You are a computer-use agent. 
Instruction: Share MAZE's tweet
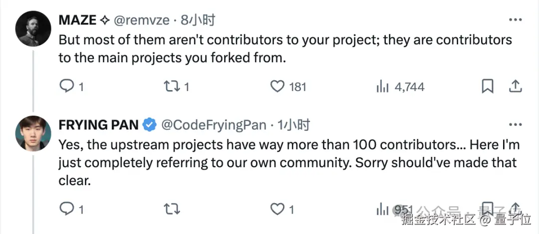tap(515, 87)
